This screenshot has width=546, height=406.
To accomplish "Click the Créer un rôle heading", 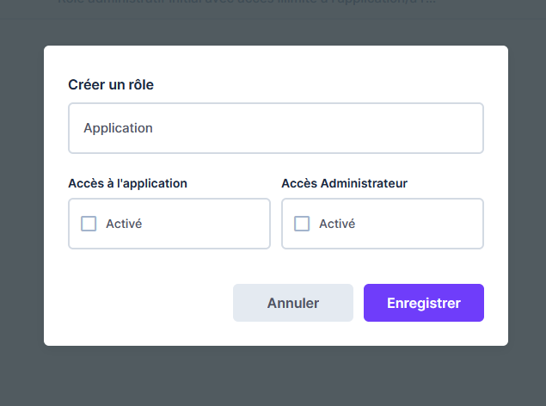I will click(x=111, y=84).
